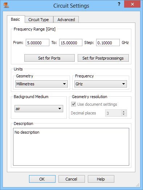Toggle Use document settings checkbox
The image size is (143, 190).
(74, 104)
